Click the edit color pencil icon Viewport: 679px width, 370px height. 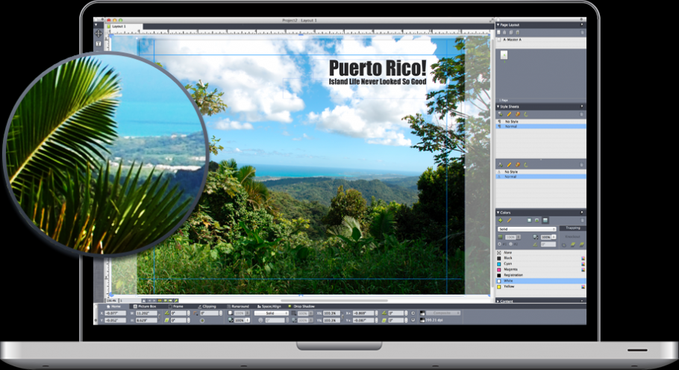509,220
